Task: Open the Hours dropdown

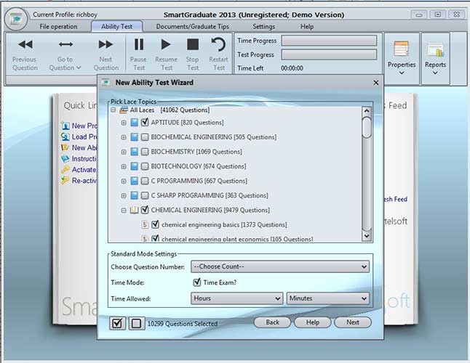Action: (x=236, y=298)
